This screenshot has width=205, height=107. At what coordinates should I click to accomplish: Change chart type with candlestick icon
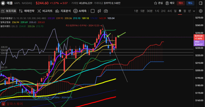99,11
